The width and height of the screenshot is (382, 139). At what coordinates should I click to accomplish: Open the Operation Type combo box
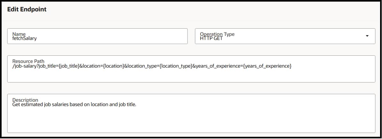(x=284, y=36)
